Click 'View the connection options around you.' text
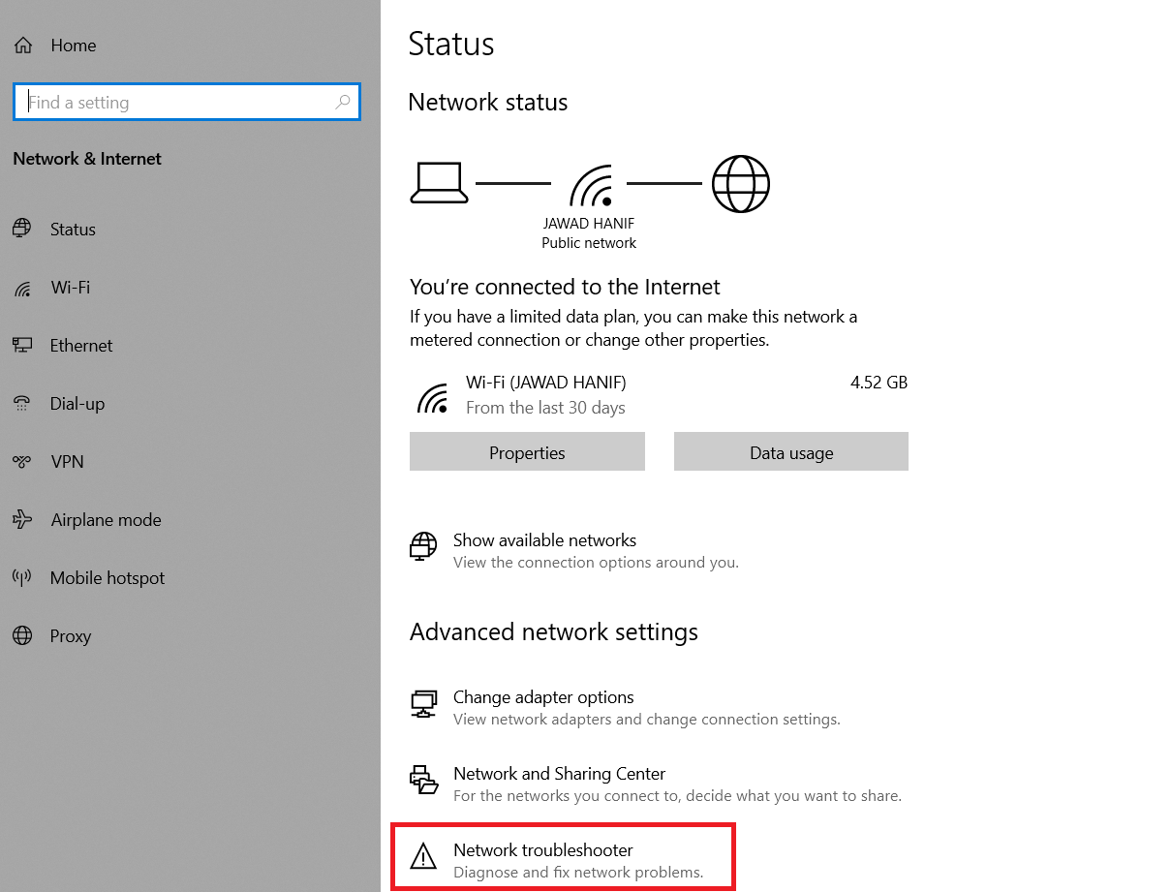Screen dimensions: 1172x892 [x=596, y=563]
